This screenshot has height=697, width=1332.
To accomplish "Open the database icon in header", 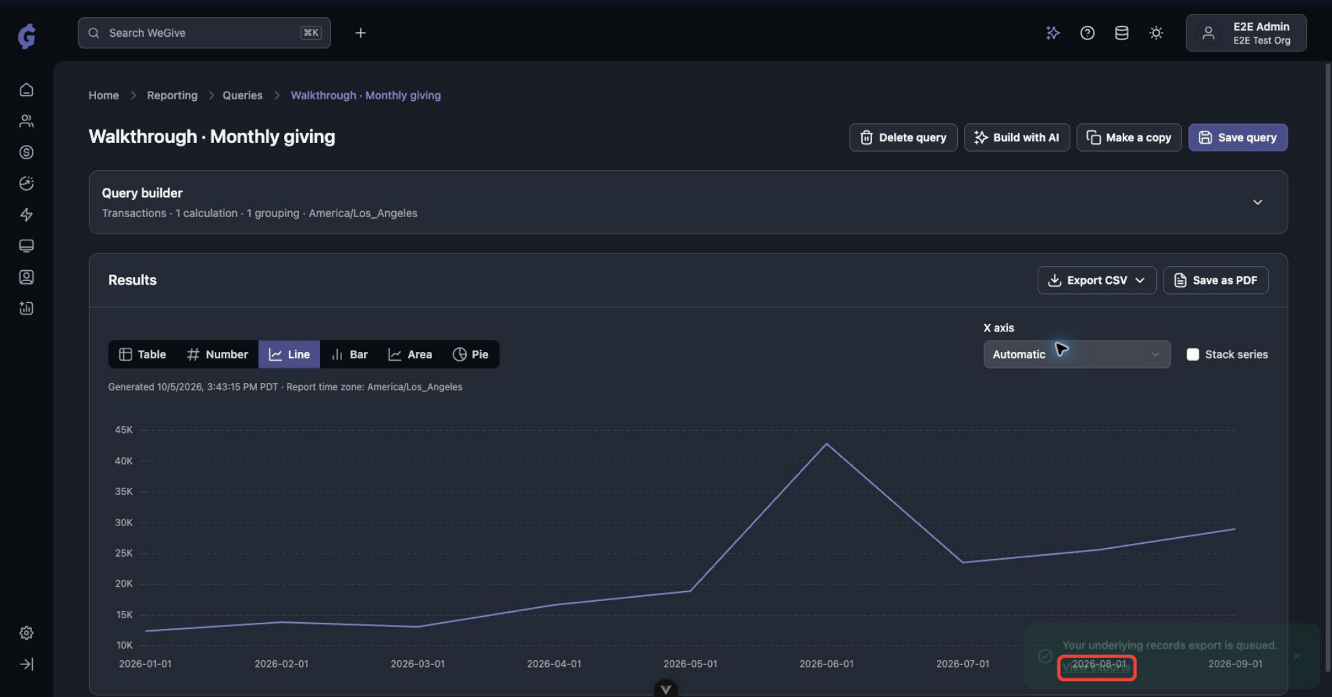I will click(1121, 33).
